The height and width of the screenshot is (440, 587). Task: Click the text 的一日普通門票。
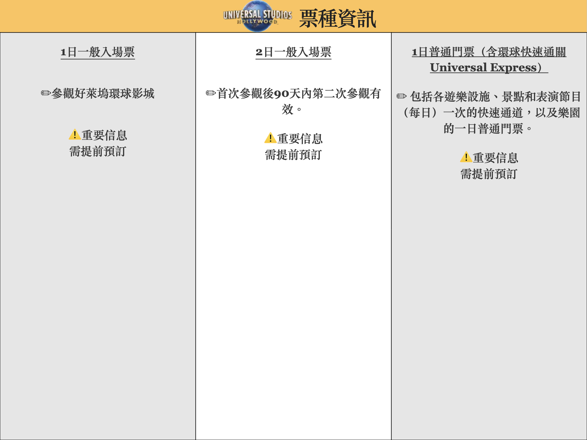(488, 129)
